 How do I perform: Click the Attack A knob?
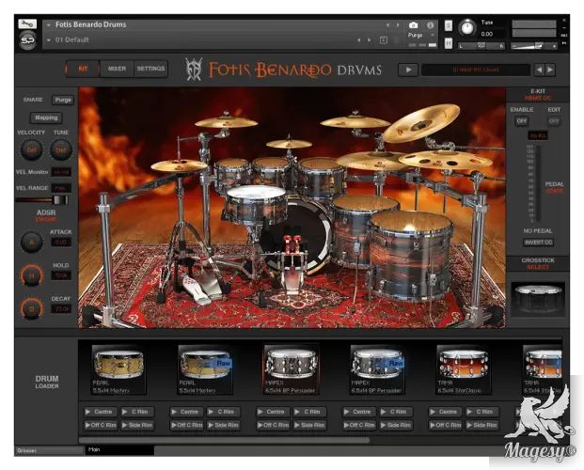point(31,243)
